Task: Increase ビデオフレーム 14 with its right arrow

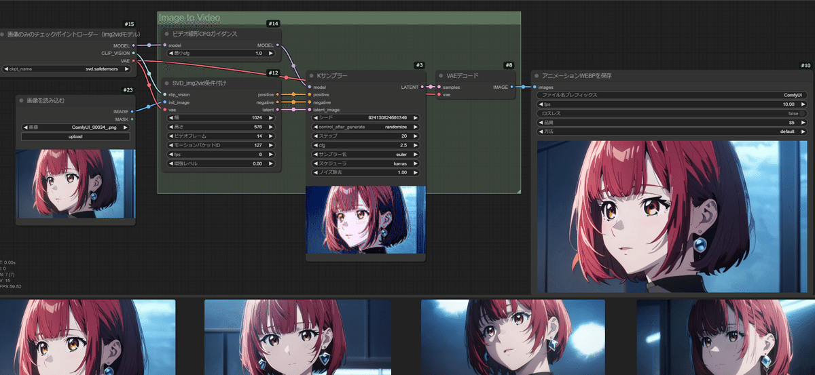Action: pos(272,136)
